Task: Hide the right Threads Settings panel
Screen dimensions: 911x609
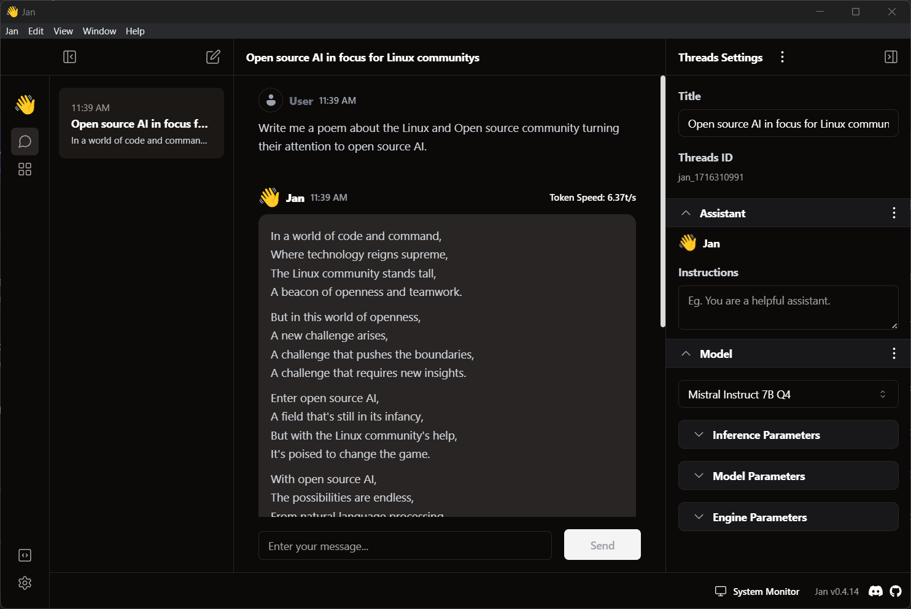Action: tap(891, 57)
